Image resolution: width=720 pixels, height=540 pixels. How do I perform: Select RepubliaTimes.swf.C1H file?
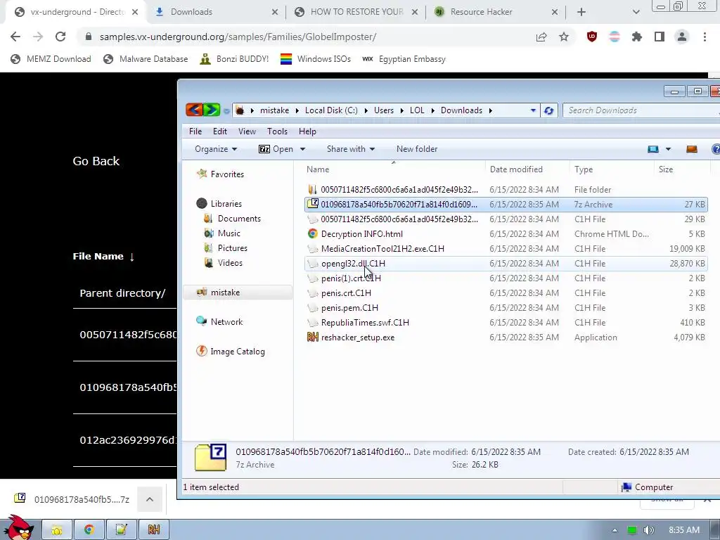[506, 322]
